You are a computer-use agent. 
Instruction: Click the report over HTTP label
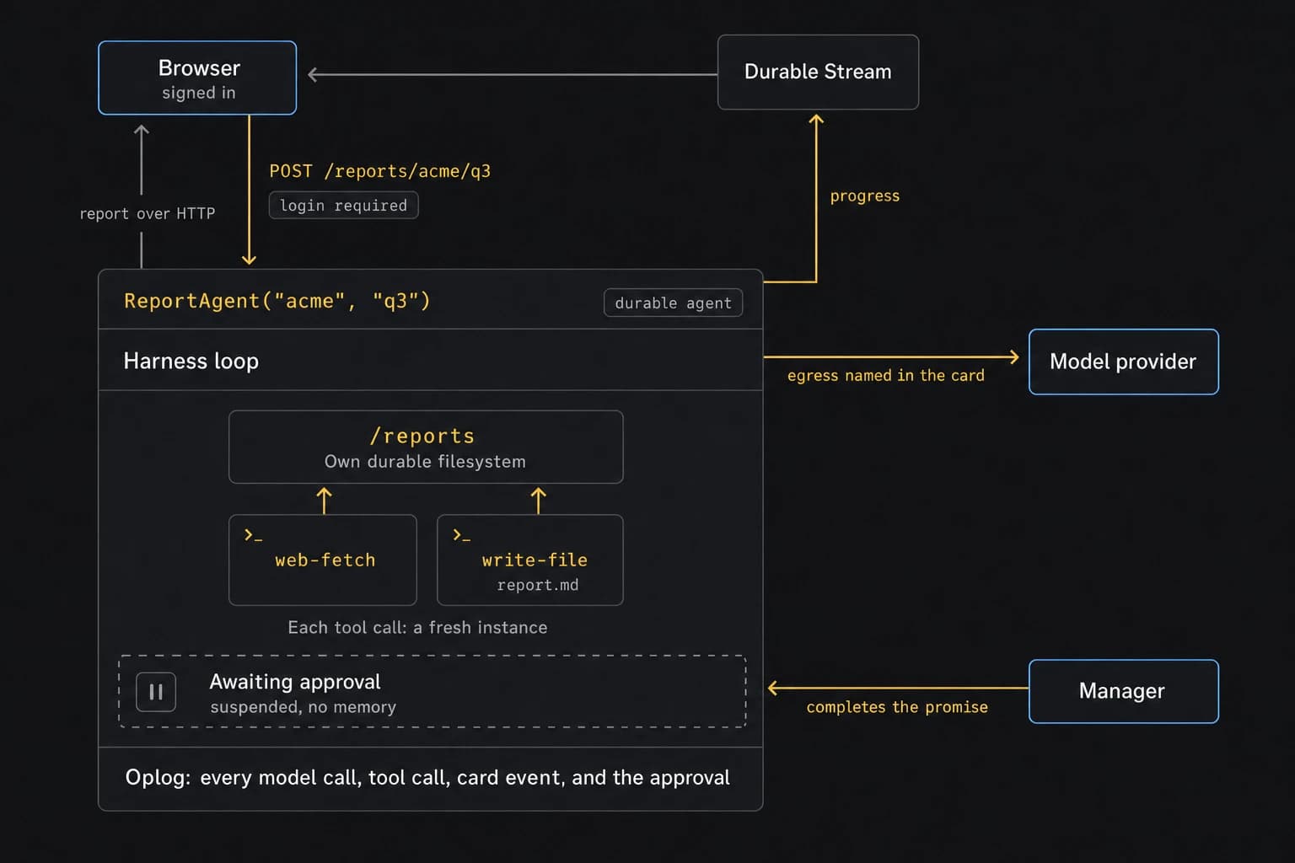pyautogui.click(x=148, y=214)
